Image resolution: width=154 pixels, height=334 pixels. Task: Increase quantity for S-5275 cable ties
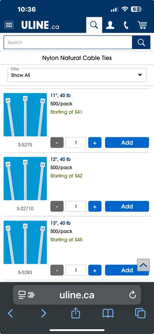tap(95, 142)
